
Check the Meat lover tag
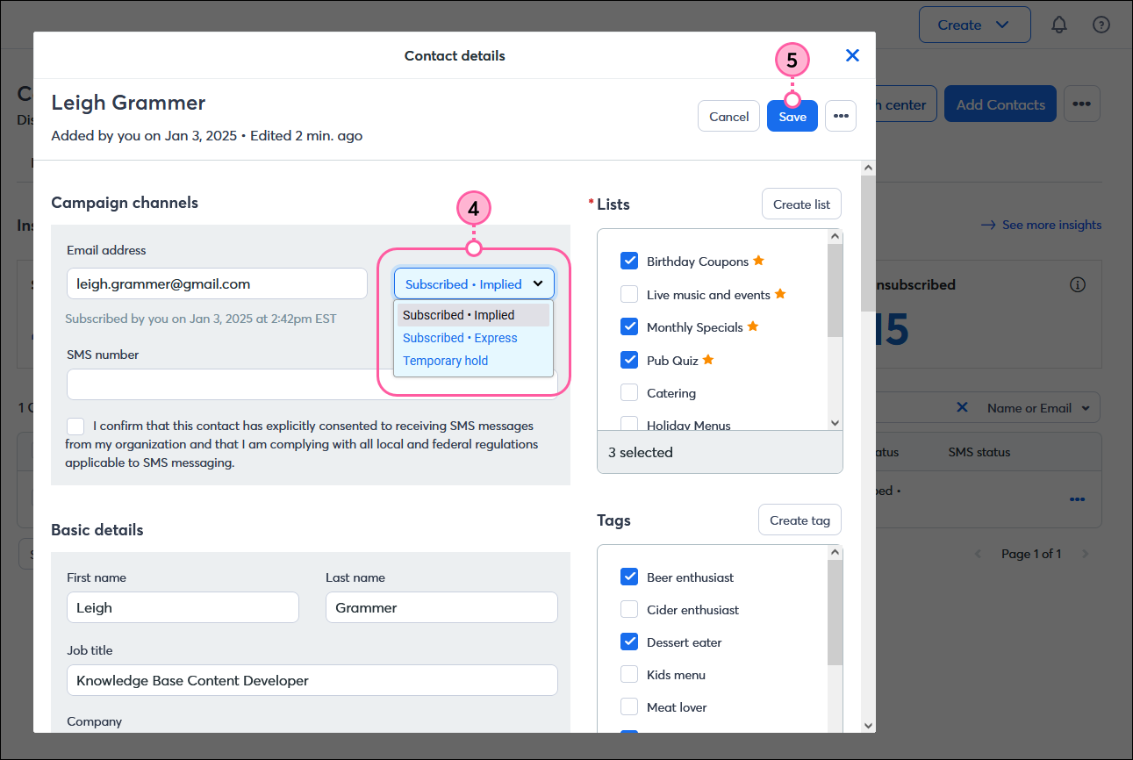pos(629,706)
